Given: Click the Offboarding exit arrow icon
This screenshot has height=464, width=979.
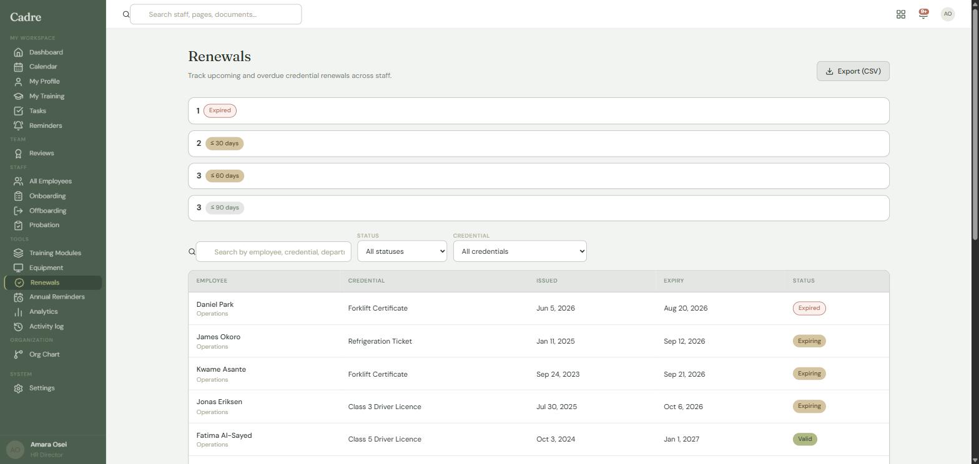Looking at the screenshot, I should coord(18,211).
